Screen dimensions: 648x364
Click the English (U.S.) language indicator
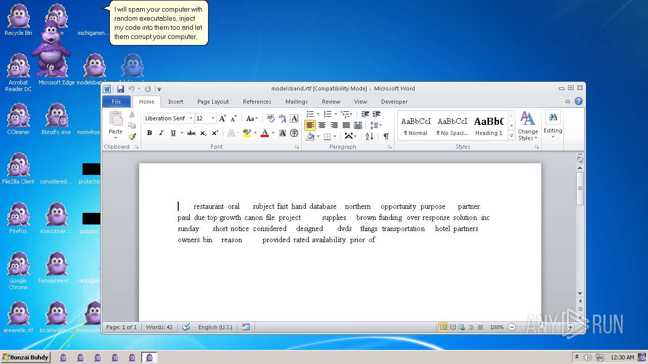[215, 327]
